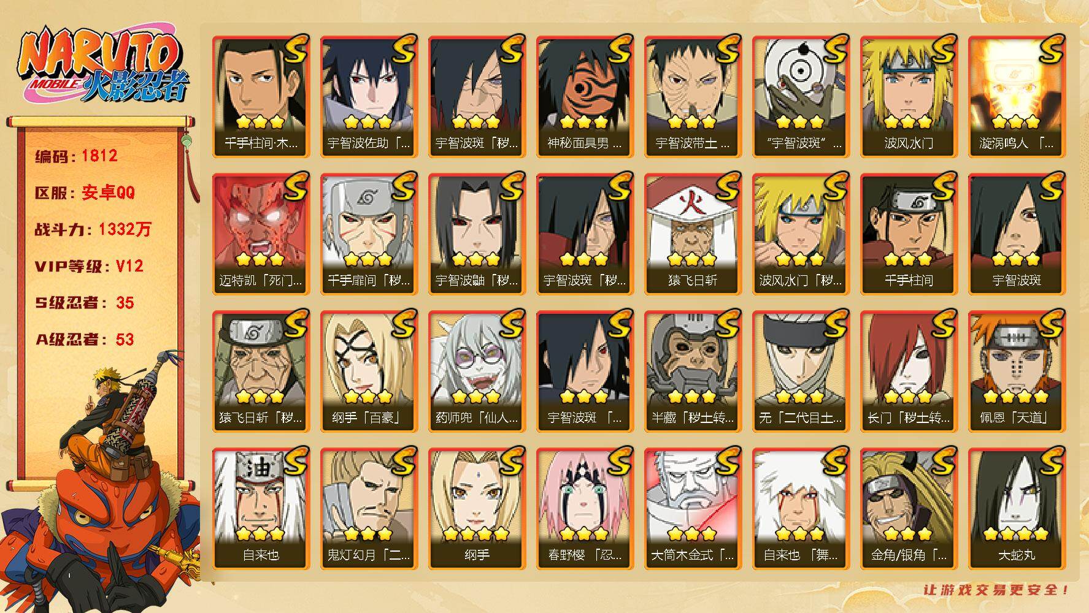Click the S级忍者: 35 count

point(84,303)
